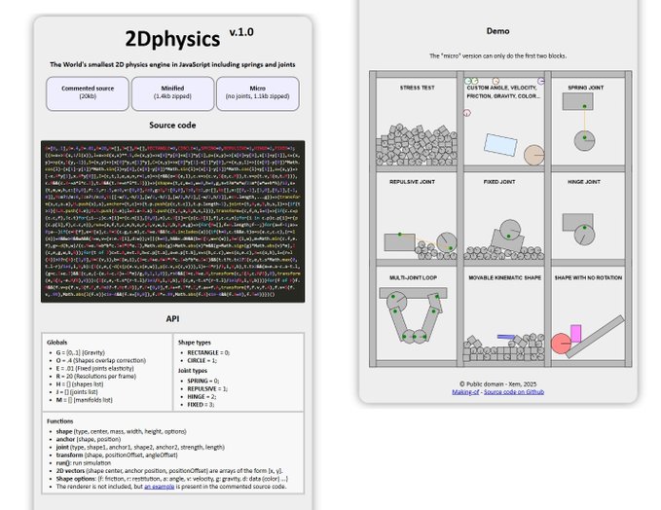Select the Minified (1.4kb zipped) version
661x510 pixels.
point(172,93)
